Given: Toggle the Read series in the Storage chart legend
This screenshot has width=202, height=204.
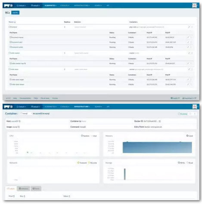Looking at the screenshot, I should tap(190, 163).
